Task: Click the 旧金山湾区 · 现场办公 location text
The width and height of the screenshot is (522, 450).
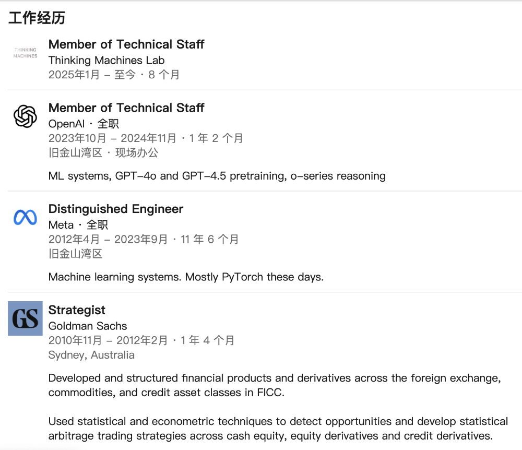Action: [103, 153]
